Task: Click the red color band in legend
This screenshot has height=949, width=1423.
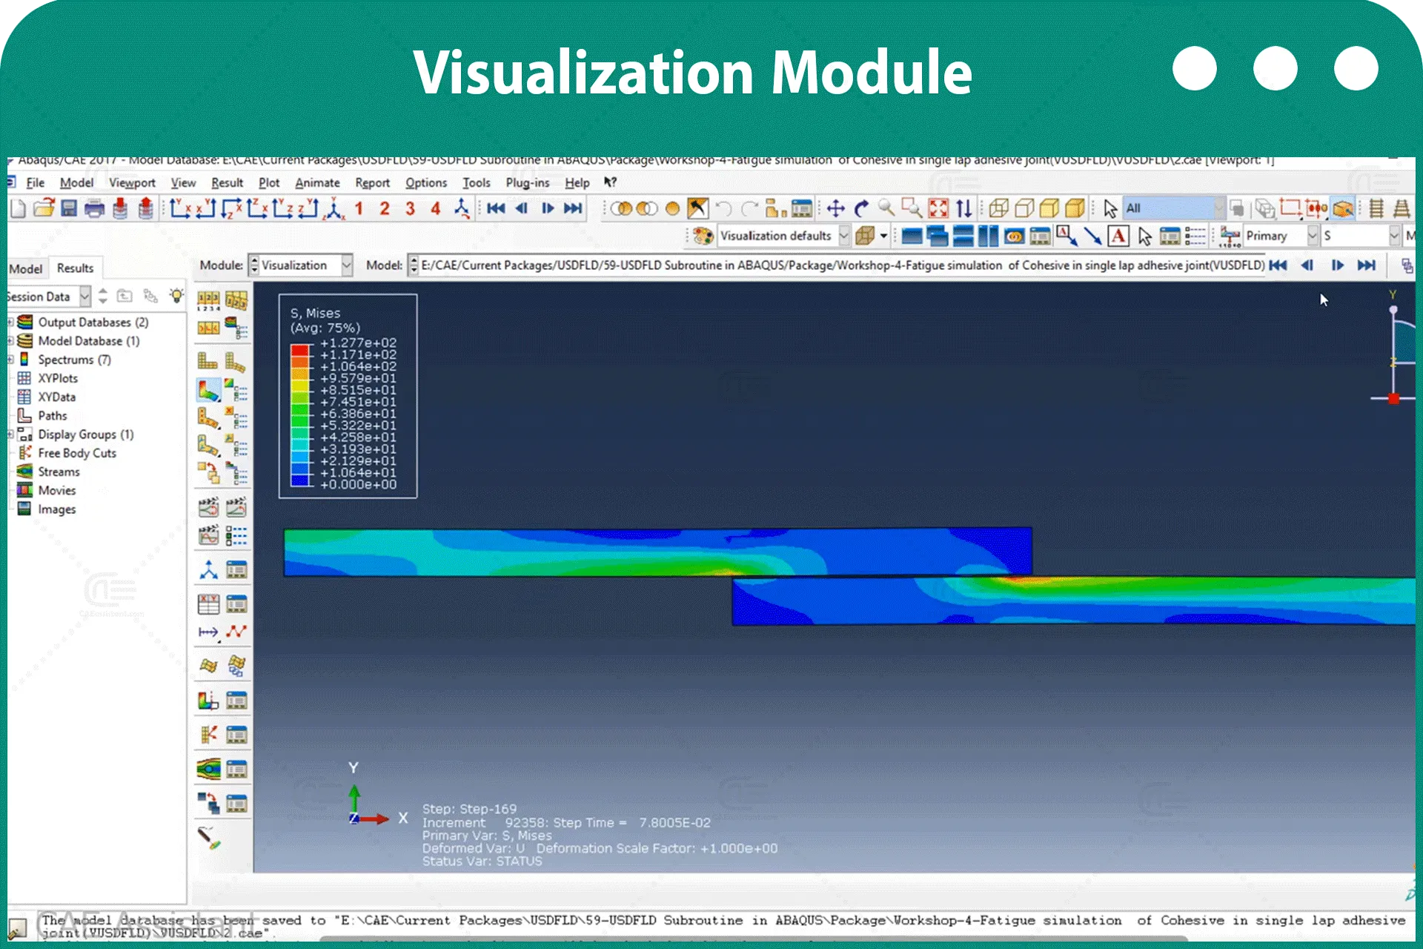Action: tap(299, 349)
